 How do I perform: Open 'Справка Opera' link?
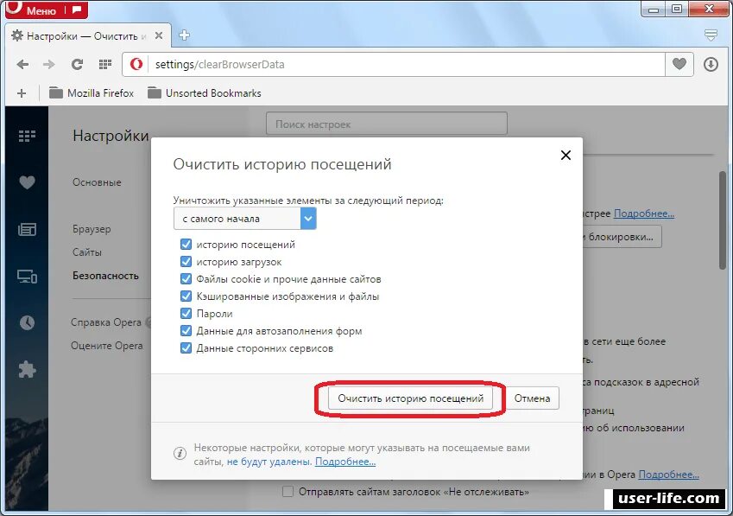[106, 322]
